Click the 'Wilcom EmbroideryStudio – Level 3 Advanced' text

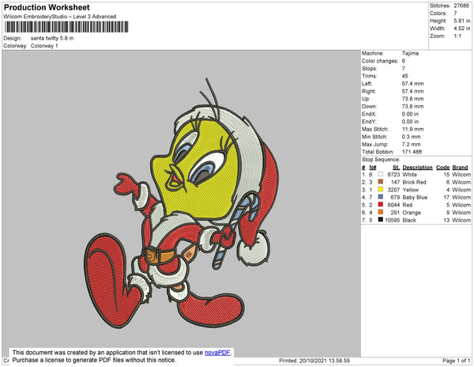pyautogui.click(x=60, y=17)
